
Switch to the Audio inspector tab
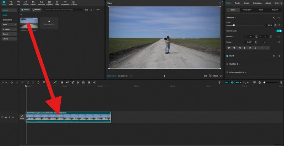click(x=237, y=3)
